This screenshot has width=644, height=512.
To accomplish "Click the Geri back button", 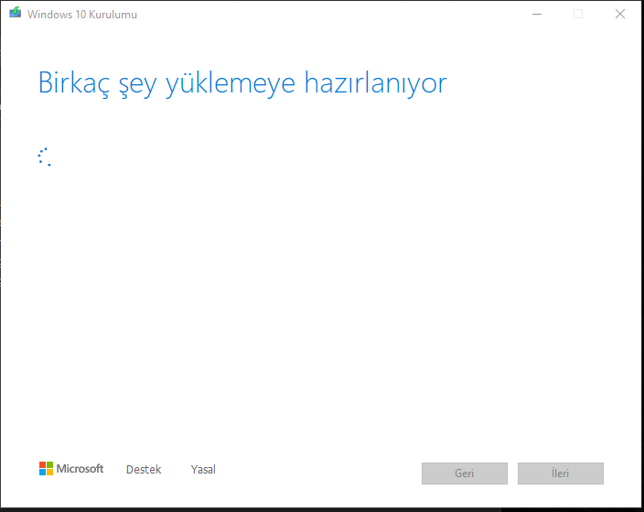I will [x=465, y=474].
